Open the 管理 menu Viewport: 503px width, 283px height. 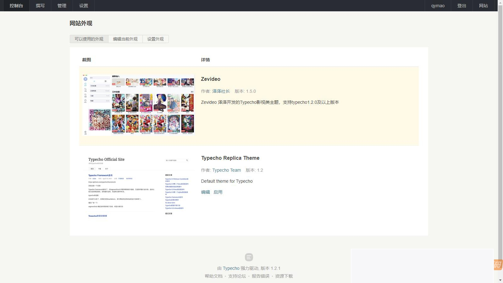[61, 5]
